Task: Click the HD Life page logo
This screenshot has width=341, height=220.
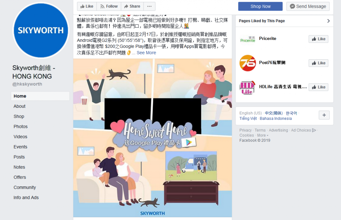Action: (247, 87)
